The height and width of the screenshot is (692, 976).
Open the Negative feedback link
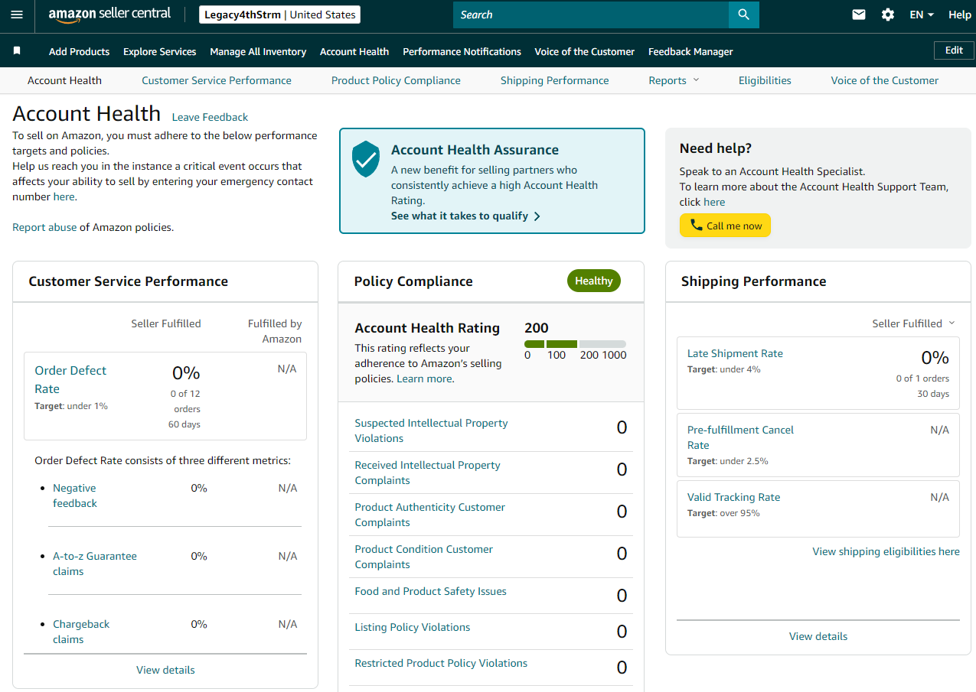[75, 495]
